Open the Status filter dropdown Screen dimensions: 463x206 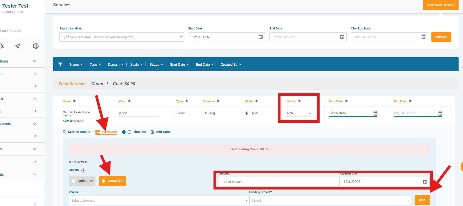[156, 64]
